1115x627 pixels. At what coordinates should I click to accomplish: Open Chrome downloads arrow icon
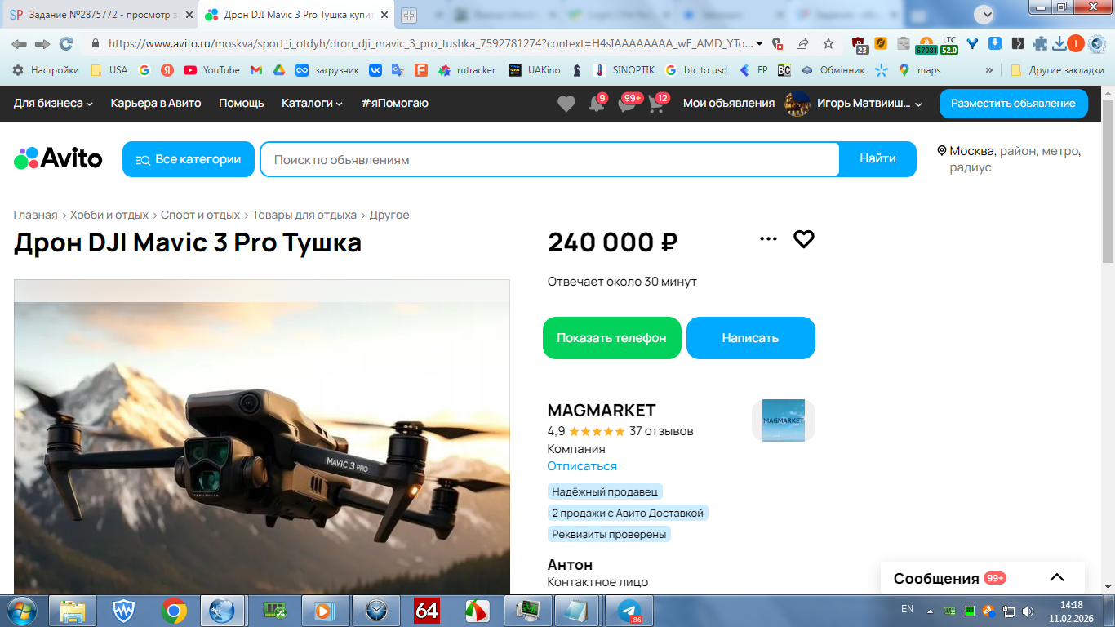click(x=1059, y=44)
